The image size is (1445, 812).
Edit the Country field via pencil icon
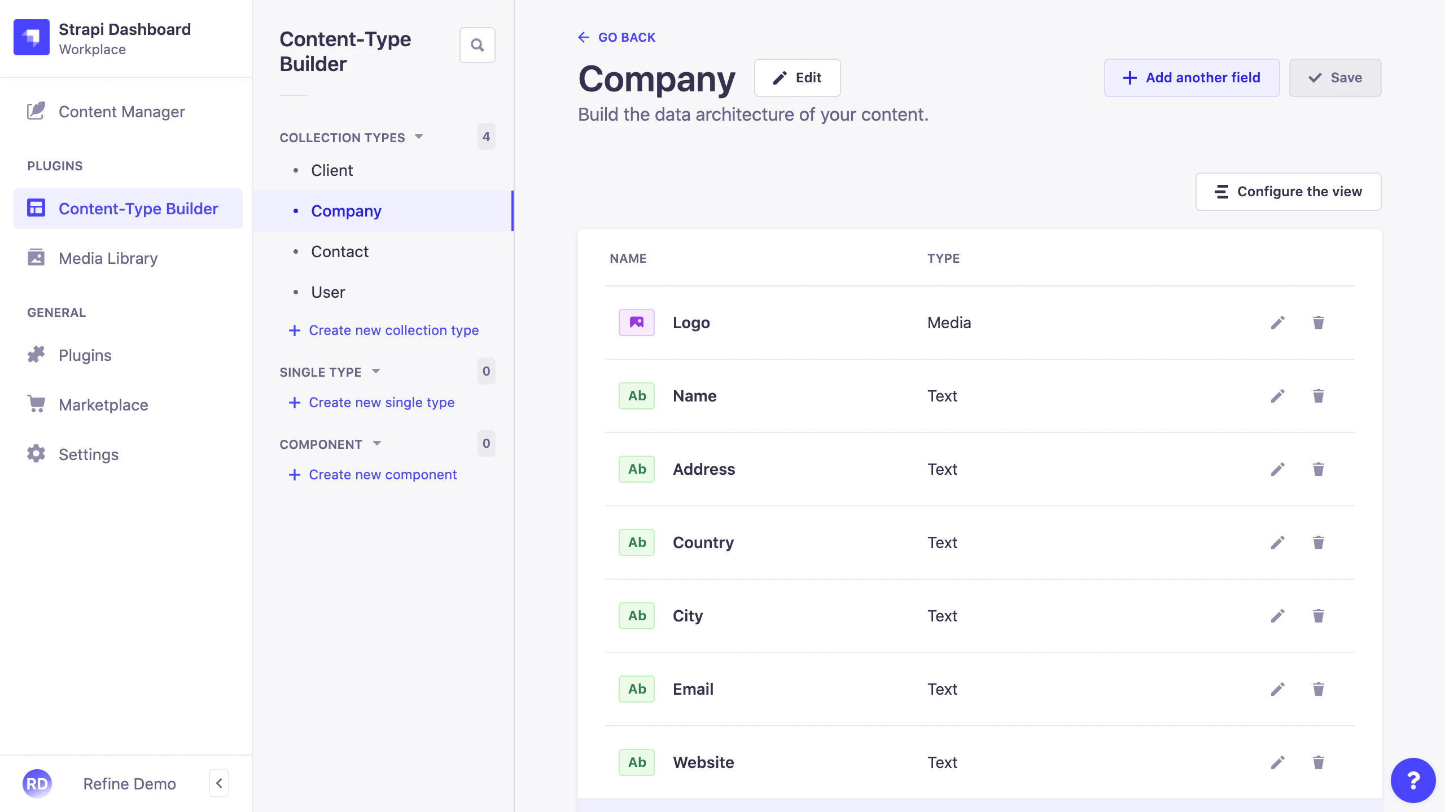tap(1278, 542)
